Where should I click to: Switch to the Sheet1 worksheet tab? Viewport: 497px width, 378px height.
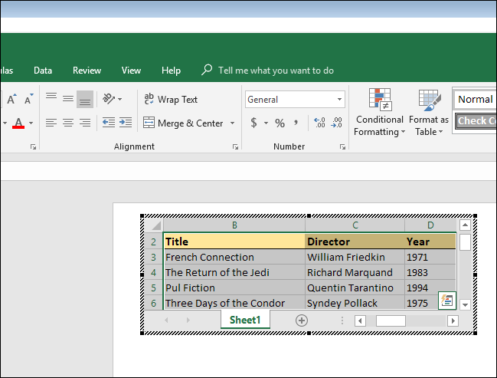click(245, 320)
